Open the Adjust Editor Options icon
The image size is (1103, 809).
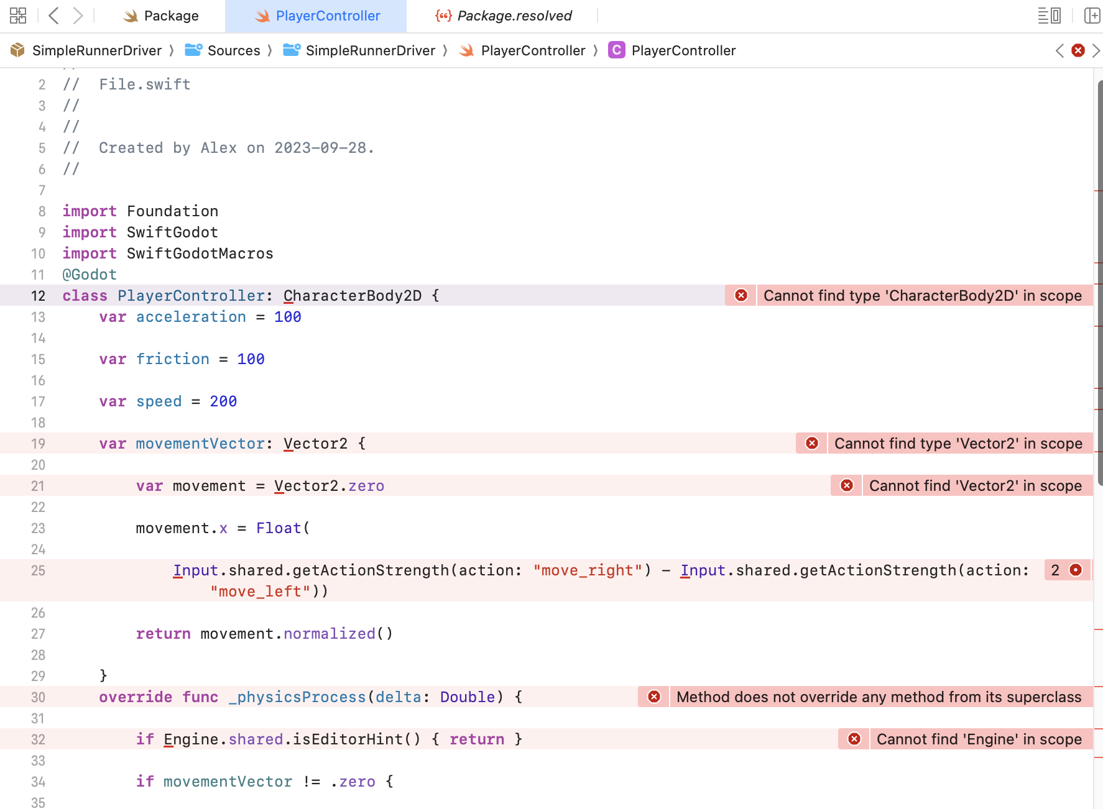[x=1048, y=16]
